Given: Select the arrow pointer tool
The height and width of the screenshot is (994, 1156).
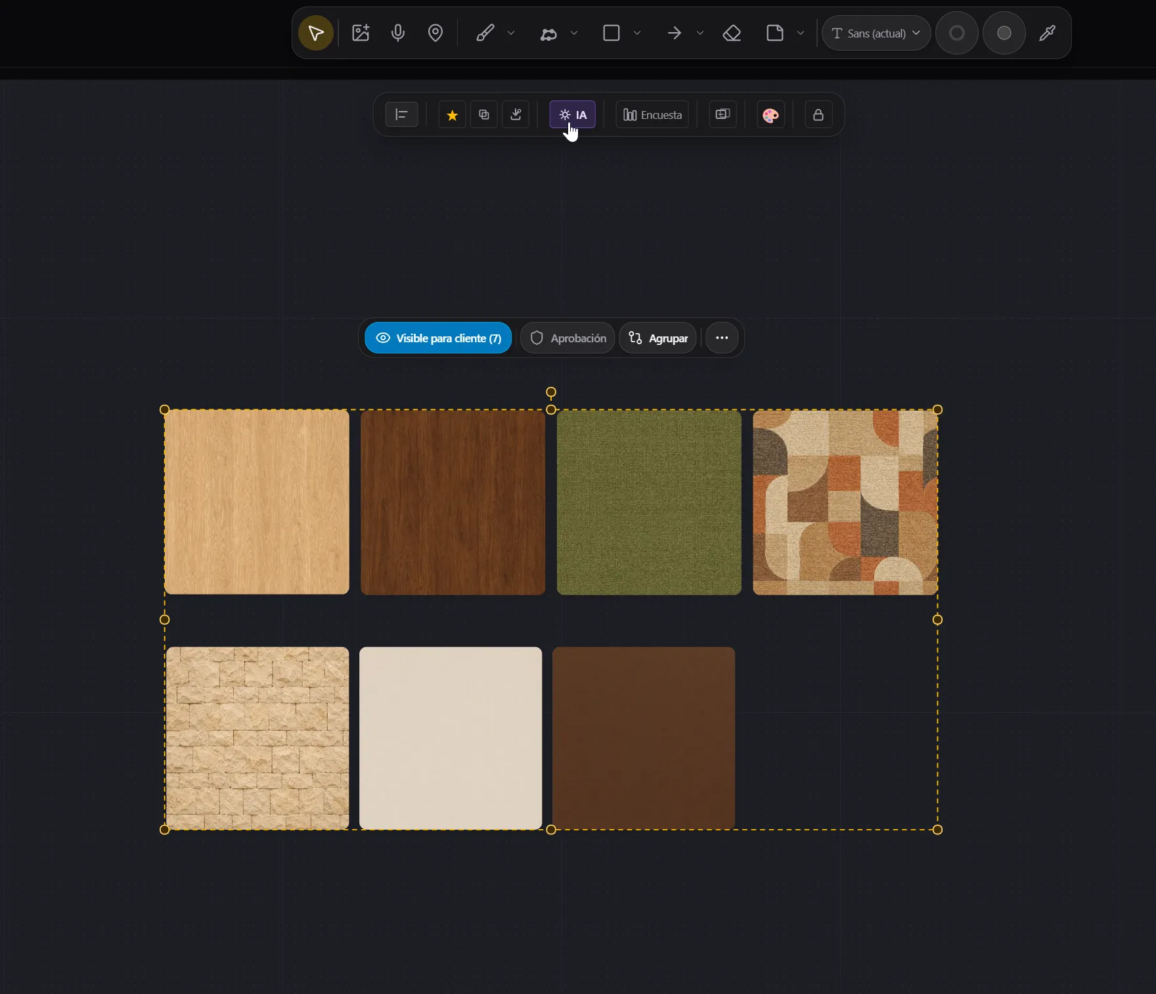Looking at the screenshot, I should tap(316, 33).
